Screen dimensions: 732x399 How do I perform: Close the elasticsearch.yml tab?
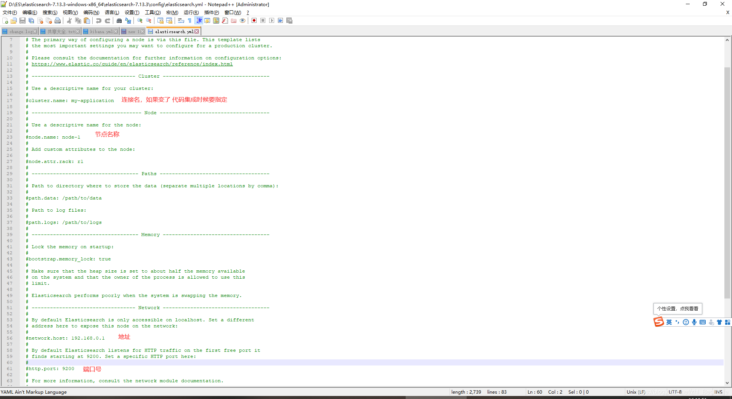click(x=197, y=32)
